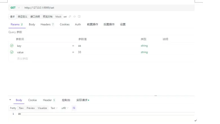Switch to the 请求 mode tab
The width and height of the screenshot is (220, 124).
coord(12,17)
